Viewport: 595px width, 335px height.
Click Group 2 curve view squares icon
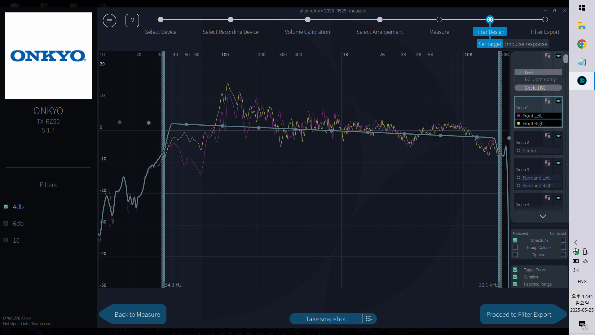point(548,136)
